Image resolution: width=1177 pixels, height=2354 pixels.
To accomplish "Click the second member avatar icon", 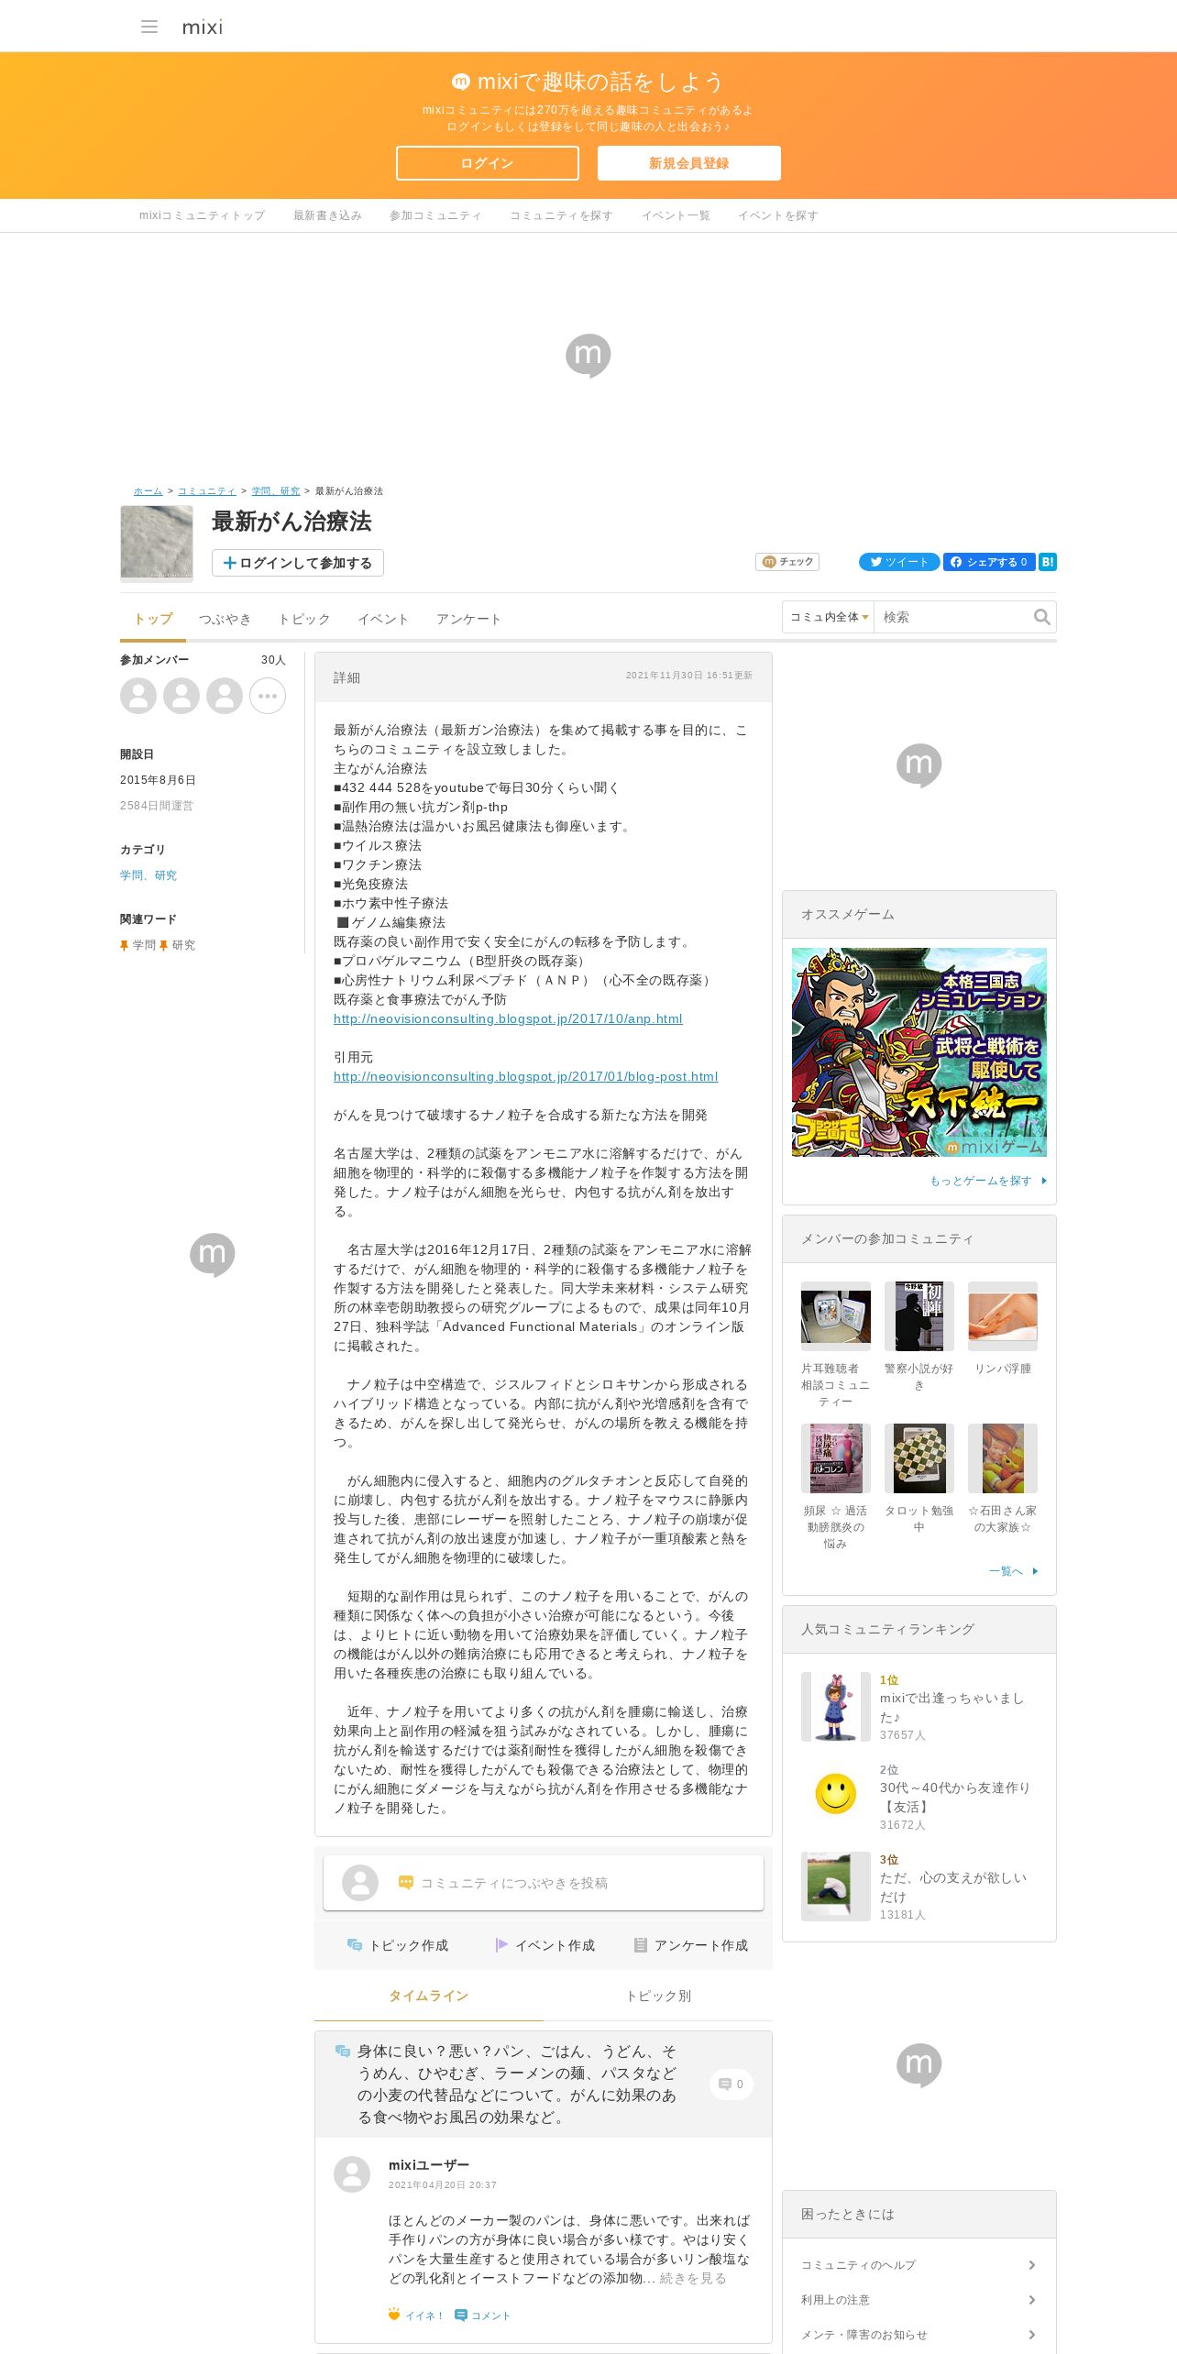I will click(x=181, y=696).
